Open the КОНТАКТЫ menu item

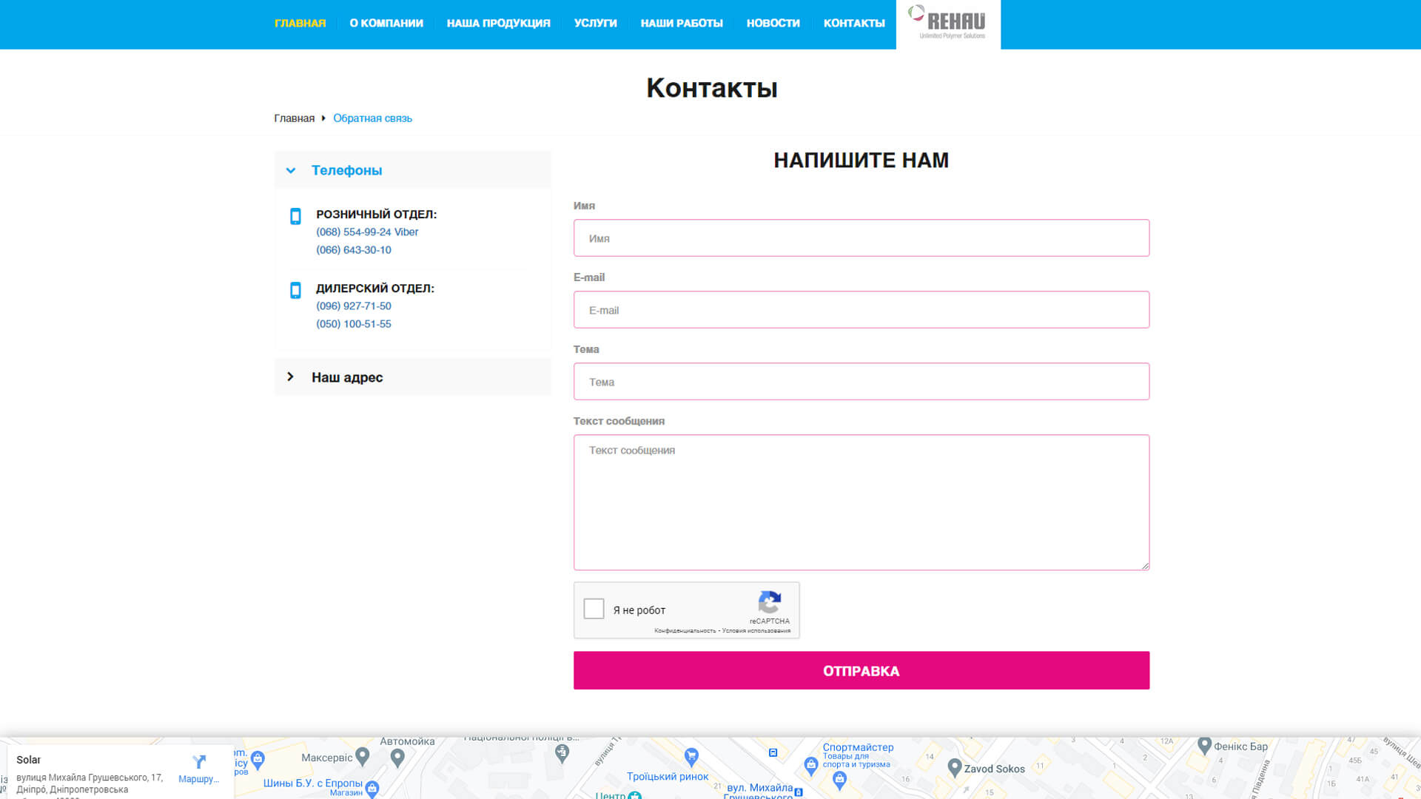click(x=854, y=23)
